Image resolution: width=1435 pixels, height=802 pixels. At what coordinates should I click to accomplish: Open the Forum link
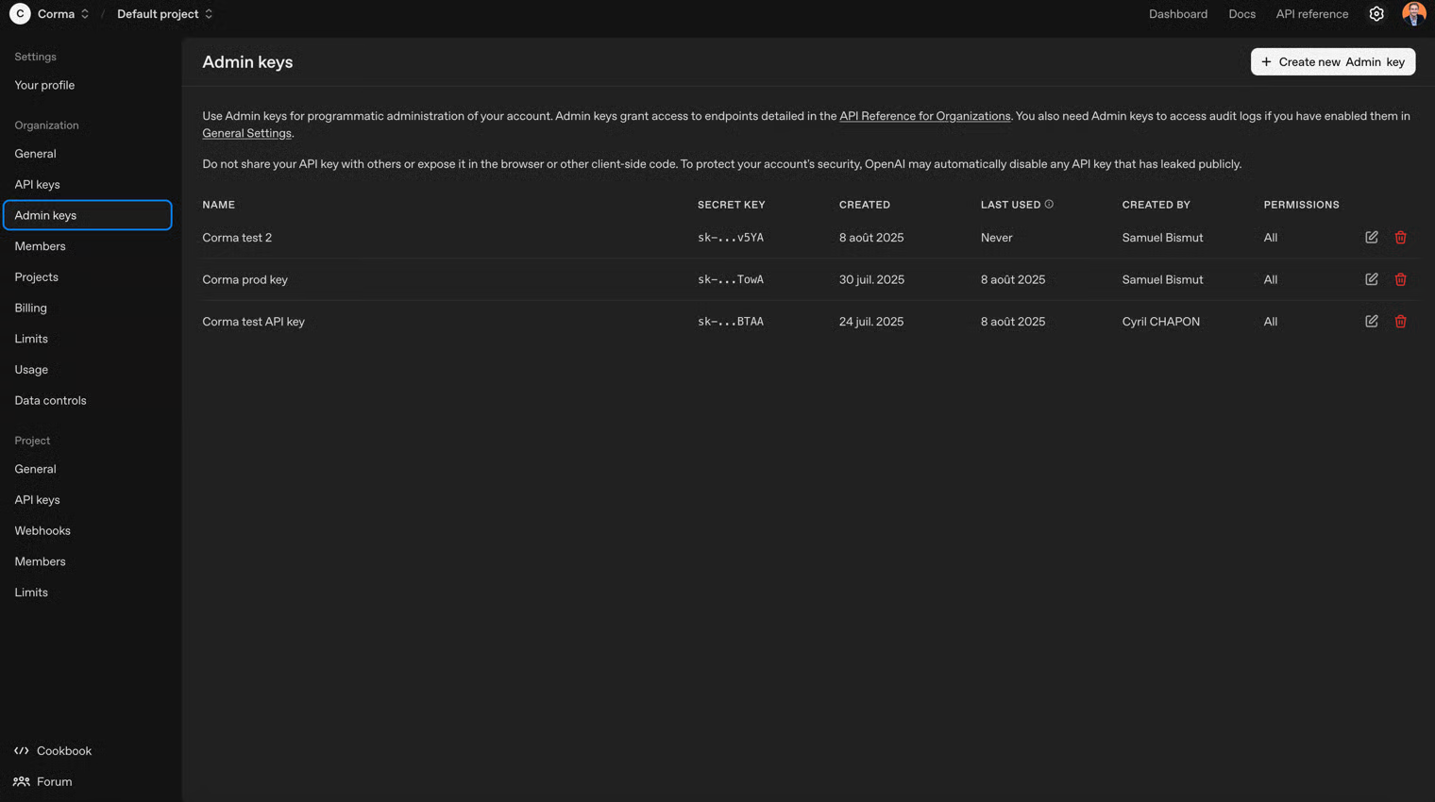[54, 782]
